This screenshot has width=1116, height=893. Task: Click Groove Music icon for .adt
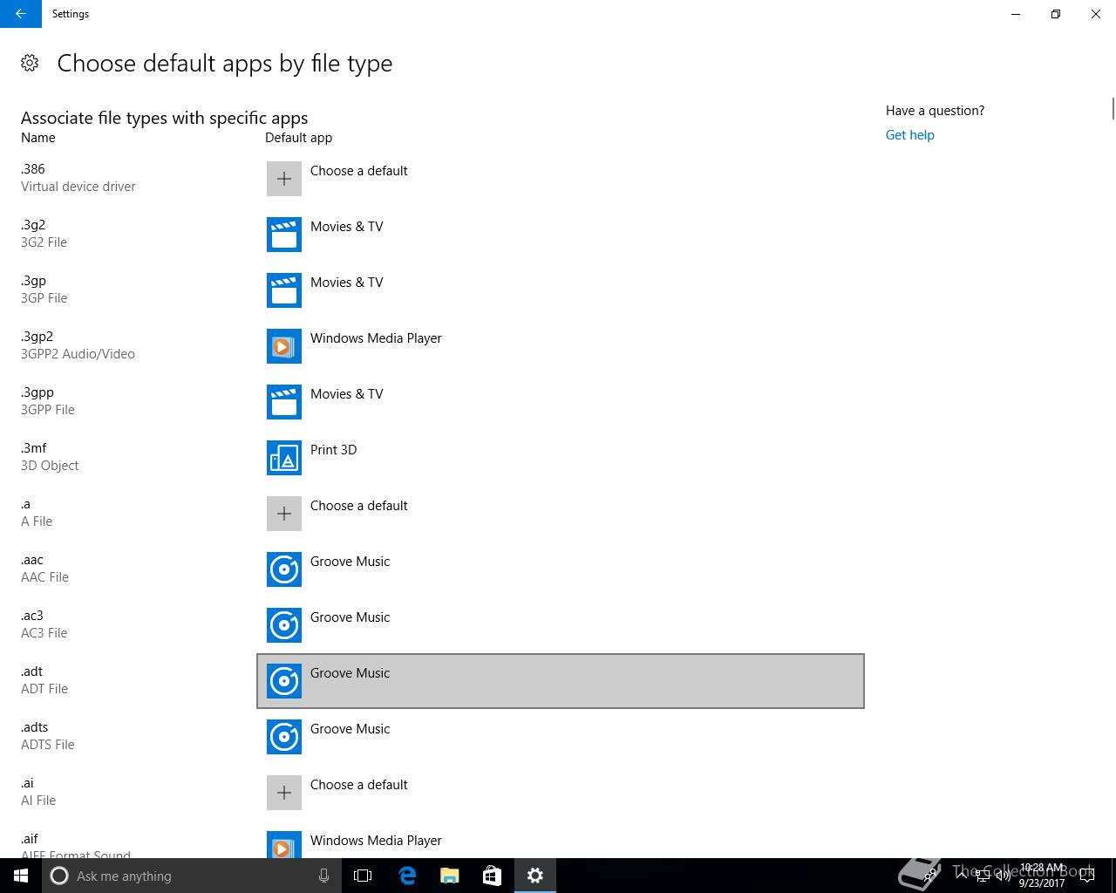coord(284,681)
